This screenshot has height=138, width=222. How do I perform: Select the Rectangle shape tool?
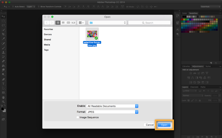pyautogui.click(x=3, y=93)
